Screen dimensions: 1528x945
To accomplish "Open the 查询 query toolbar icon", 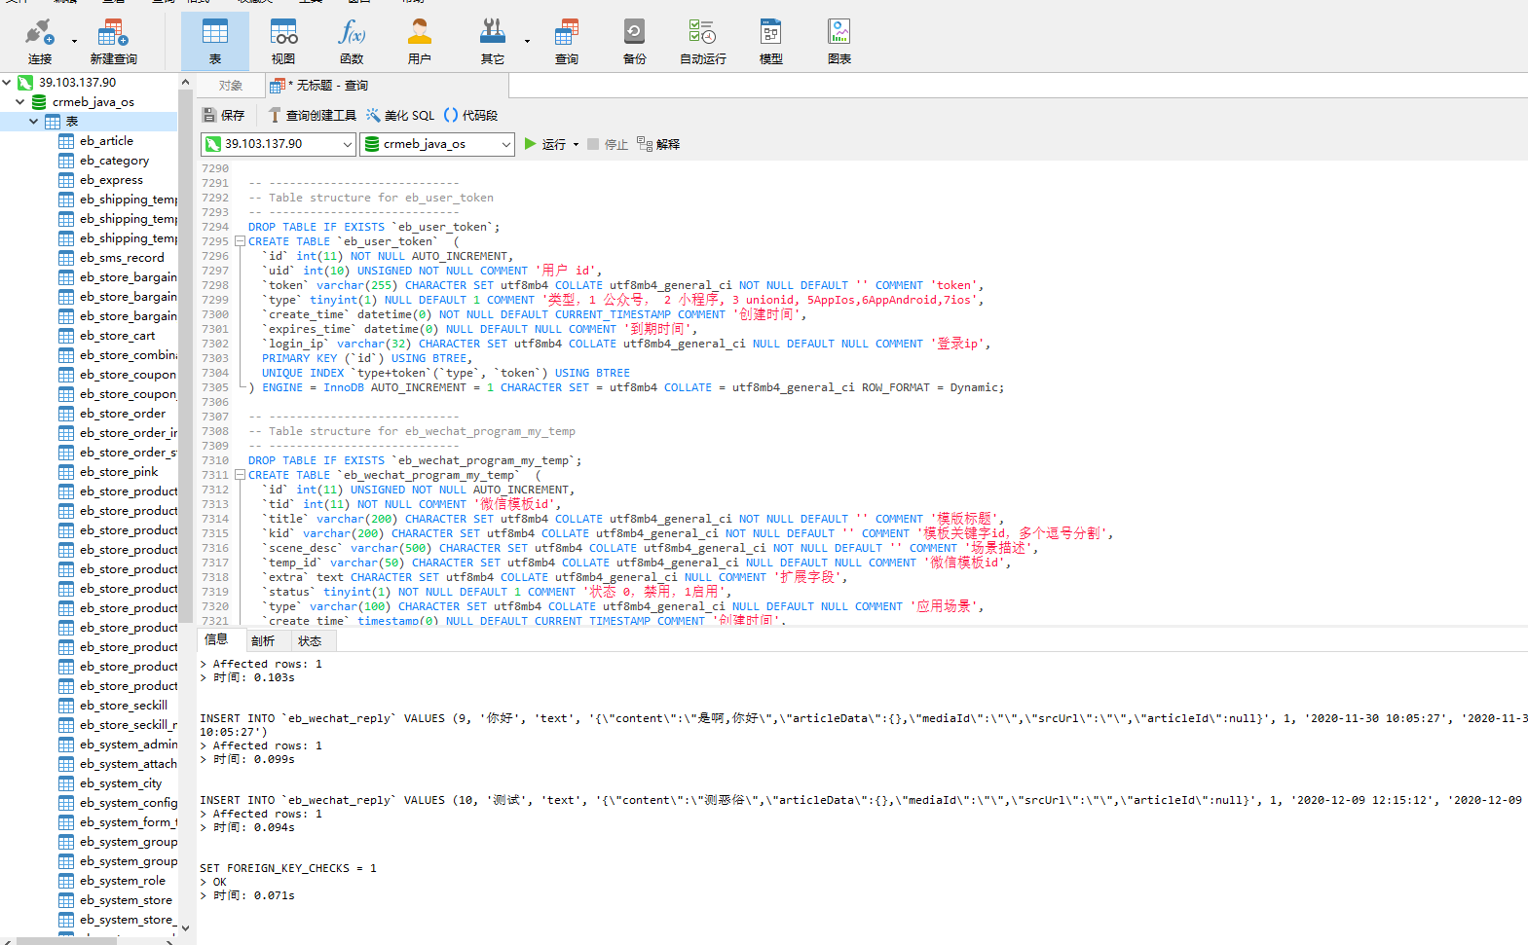I will [567, 42].
